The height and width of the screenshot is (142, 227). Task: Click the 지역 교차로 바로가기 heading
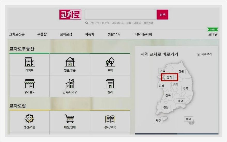click(159, 55)
